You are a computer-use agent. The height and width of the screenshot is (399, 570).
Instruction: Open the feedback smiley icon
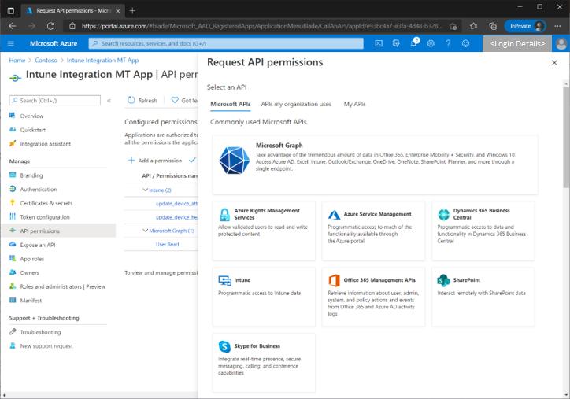coord(465,43)
